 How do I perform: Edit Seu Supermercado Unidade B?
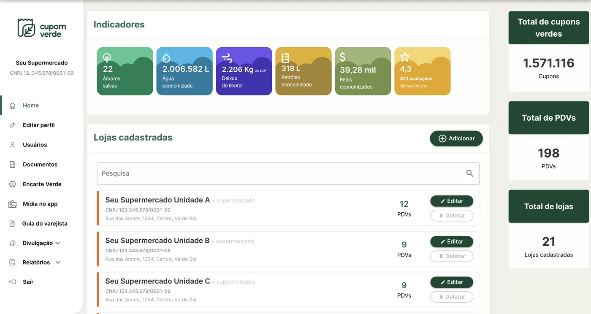click(x=452, y=241)
